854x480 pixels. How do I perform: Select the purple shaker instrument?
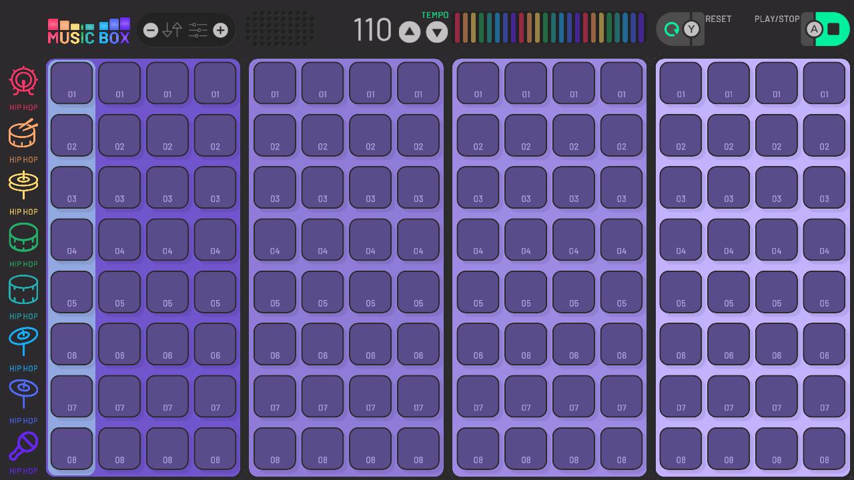pos(23,445)
